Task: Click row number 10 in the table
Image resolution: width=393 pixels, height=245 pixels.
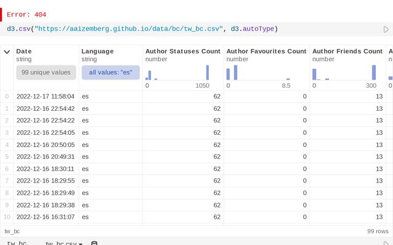Action: pyautogui.click(x=7, y=216)
